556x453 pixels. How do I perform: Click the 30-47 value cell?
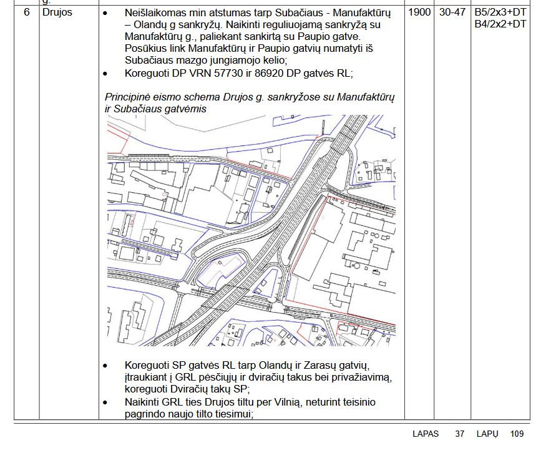(x=452, y=12)
